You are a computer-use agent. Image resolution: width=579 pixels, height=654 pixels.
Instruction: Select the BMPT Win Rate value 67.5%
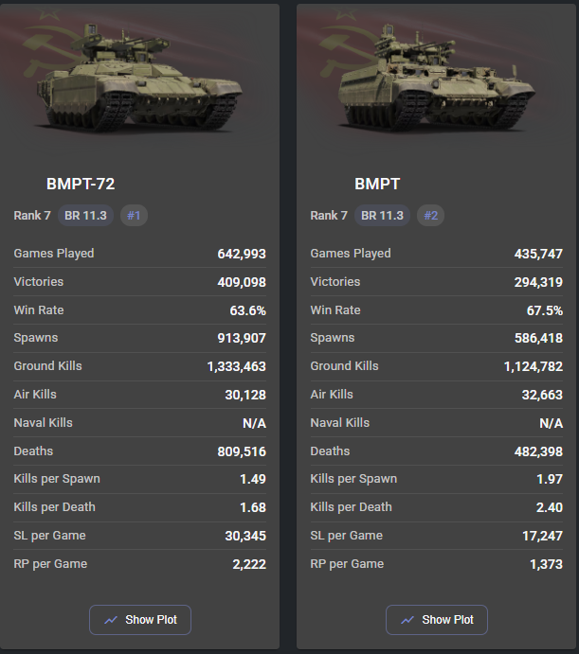[x=543, y=310]
